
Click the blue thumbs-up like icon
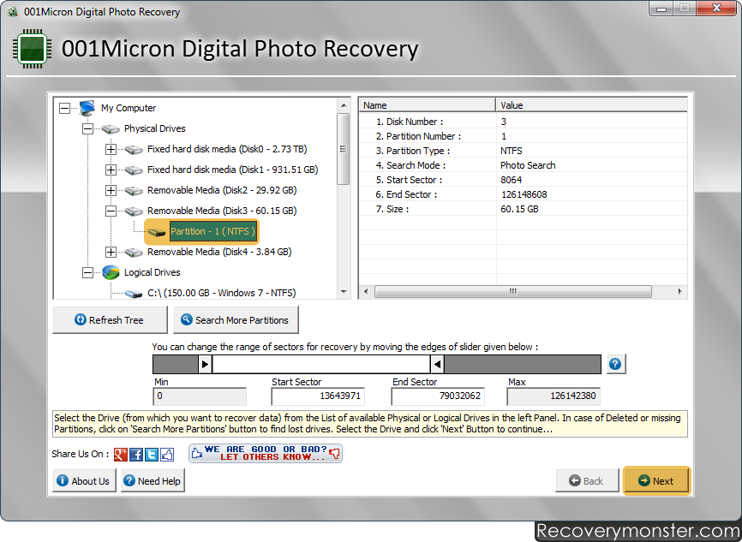click(167, 454)
